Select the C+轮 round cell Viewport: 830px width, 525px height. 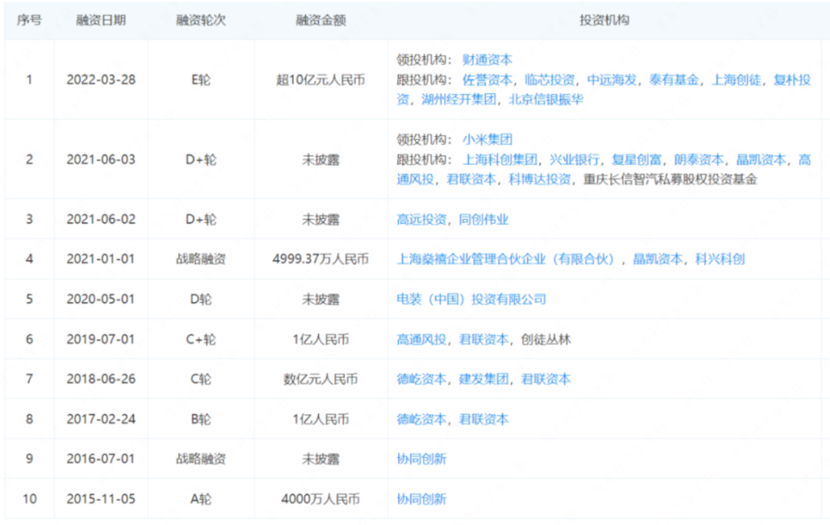(201, 339)
